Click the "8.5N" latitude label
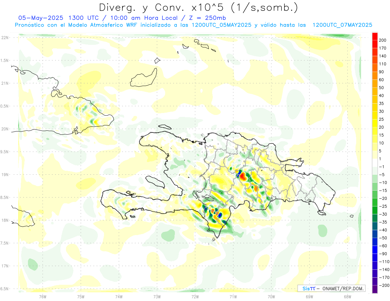390x301 pixels. pos(5,197)
